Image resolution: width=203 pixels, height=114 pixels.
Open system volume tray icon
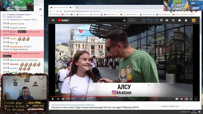pyautogui.click(x=183, y=112)
